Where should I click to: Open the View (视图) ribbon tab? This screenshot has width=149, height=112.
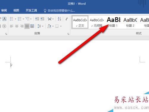click(x=16, y=10)
